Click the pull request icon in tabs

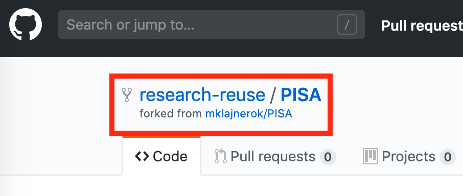point(221,156)
